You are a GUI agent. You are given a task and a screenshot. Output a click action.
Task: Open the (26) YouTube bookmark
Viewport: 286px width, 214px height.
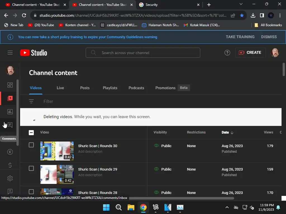(x=41, y=25)
